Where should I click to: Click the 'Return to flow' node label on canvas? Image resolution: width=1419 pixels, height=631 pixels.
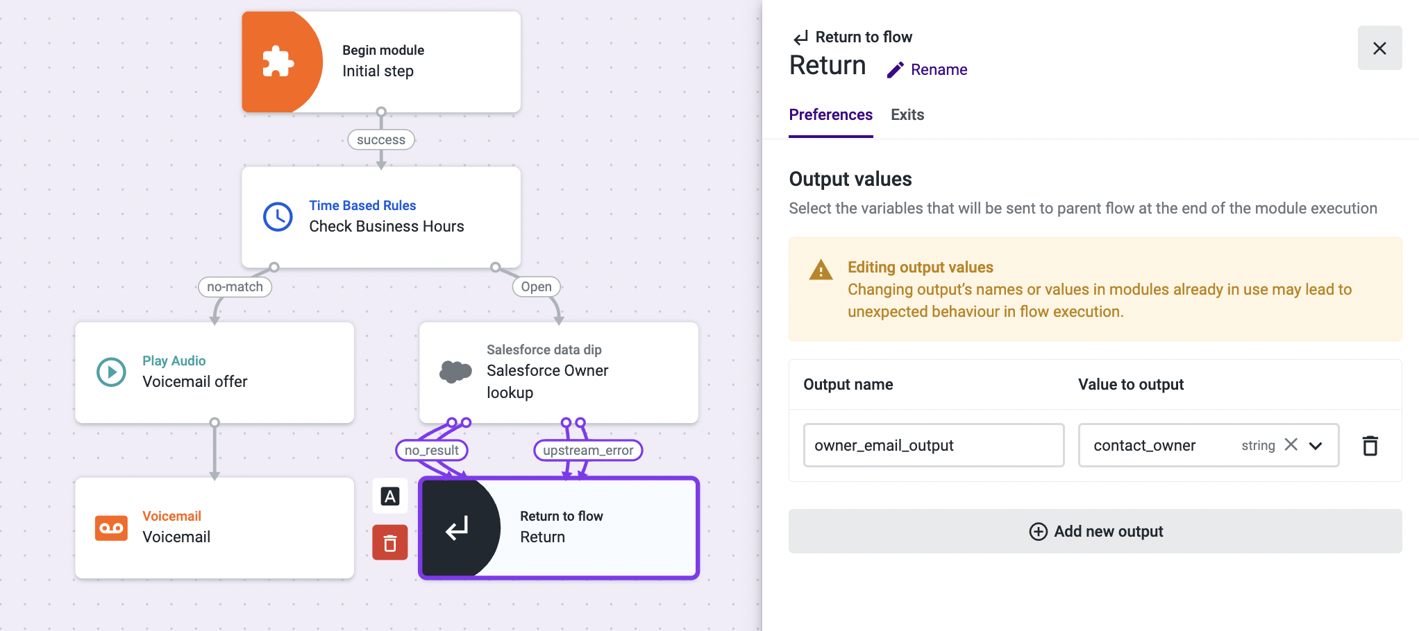[562, 516]
